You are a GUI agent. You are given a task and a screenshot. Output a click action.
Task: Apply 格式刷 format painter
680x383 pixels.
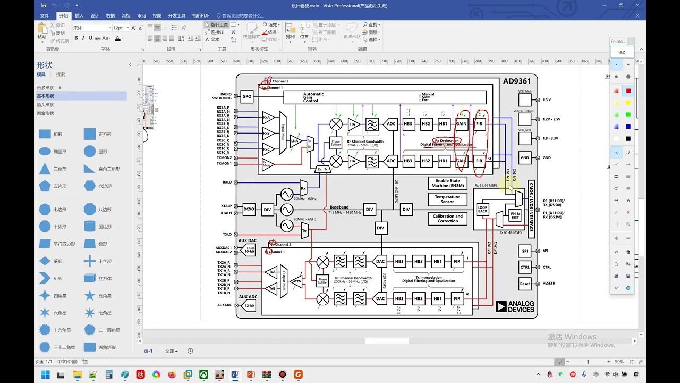click(59, 41)
